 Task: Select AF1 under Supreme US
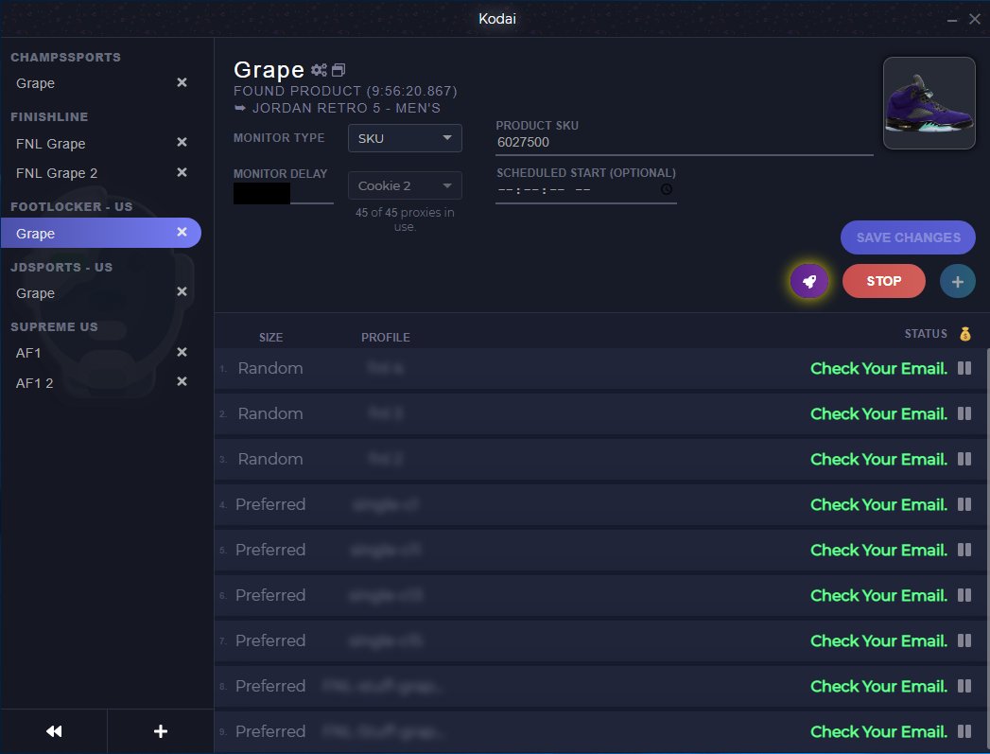28,353
